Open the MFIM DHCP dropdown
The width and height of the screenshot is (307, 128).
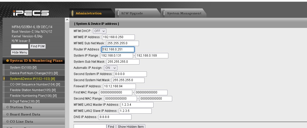click(100, 31)
